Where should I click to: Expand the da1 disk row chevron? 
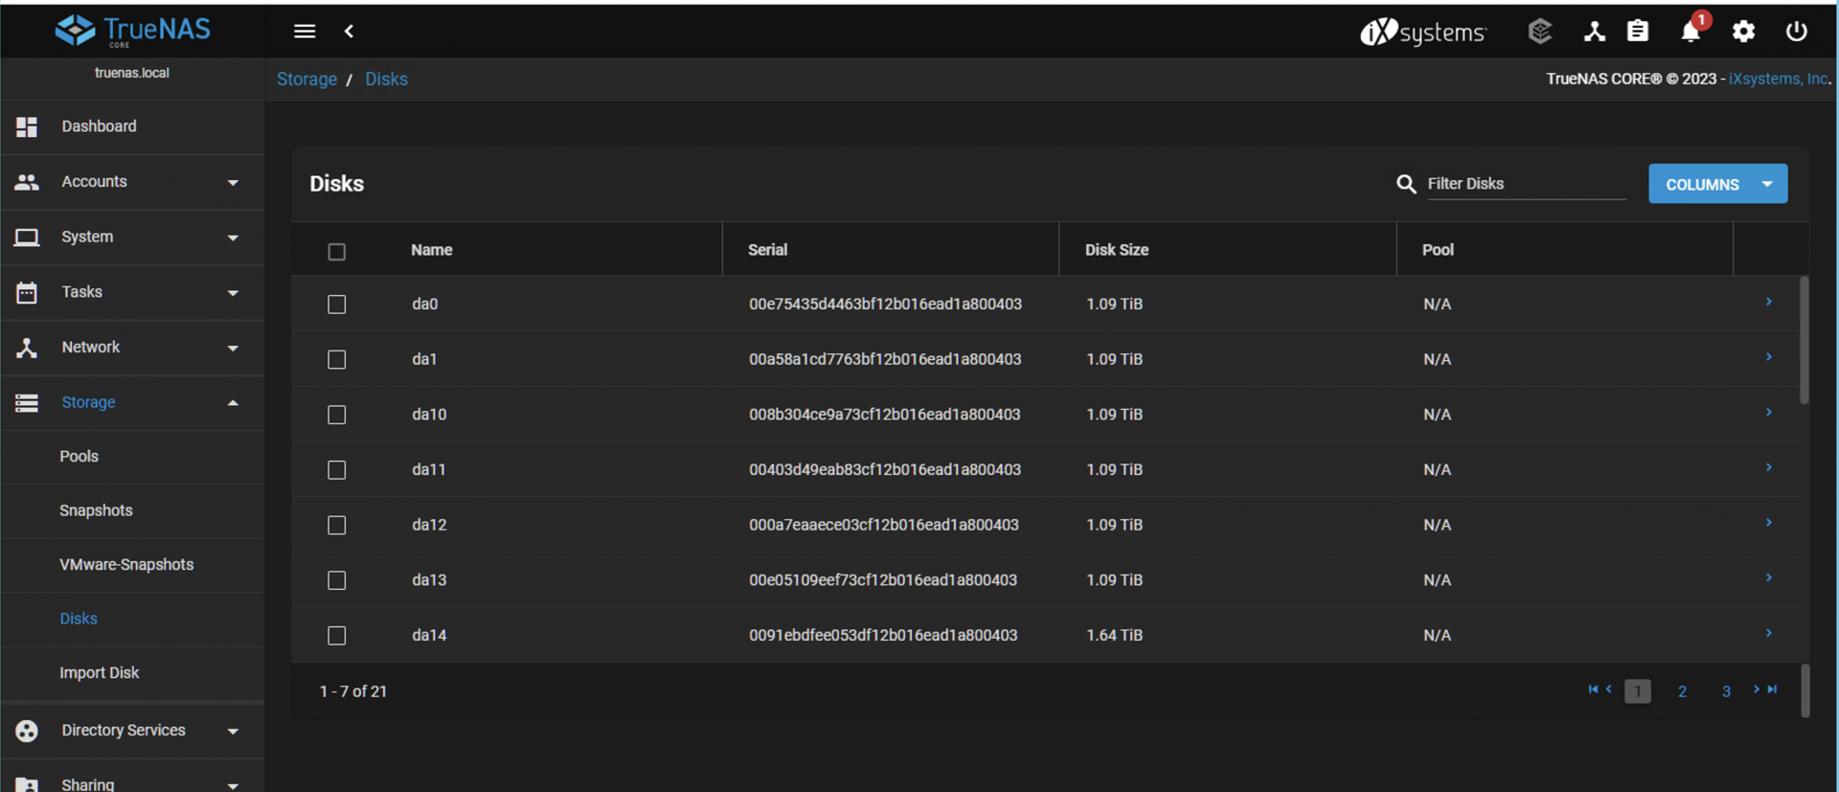click(x=1768, y=357)
